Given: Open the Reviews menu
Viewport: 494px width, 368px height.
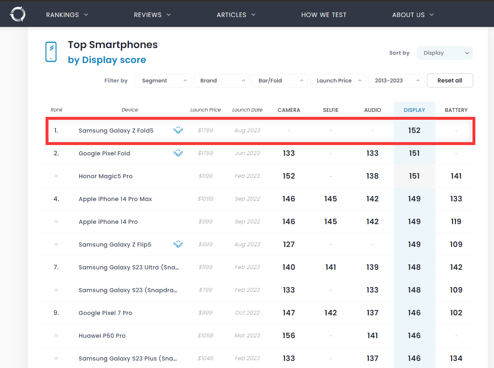Looking at the screenshot, I should coord(152,15).
